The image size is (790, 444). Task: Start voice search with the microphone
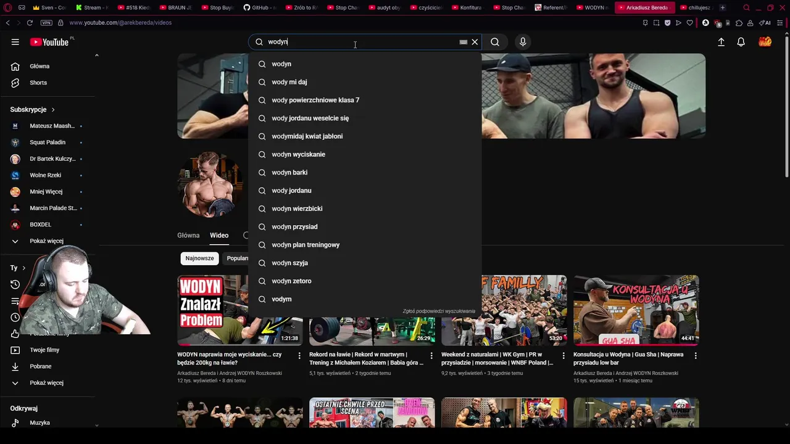[x=523, y=42]
